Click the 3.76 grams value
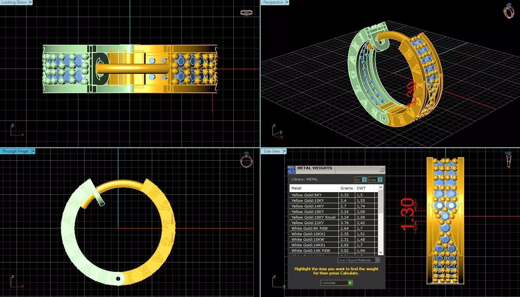Screen dimensions: 520x297 [x=344, y=223]
